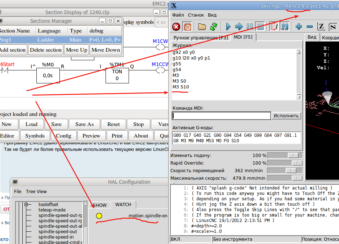Click the M1CCW output coil
Screen dimensions: 339x244
coord(160,70)
